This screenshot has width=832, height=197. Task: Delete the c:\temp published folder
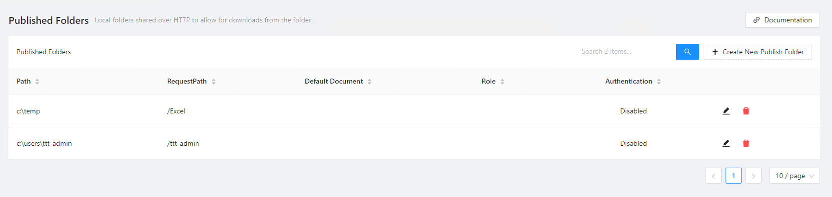(746, 111)
